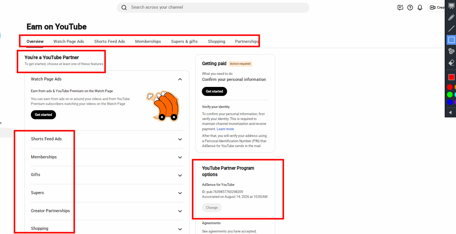Switch to the Partnerships tab
Screen dimensions: 456x234
pos(247,41)
